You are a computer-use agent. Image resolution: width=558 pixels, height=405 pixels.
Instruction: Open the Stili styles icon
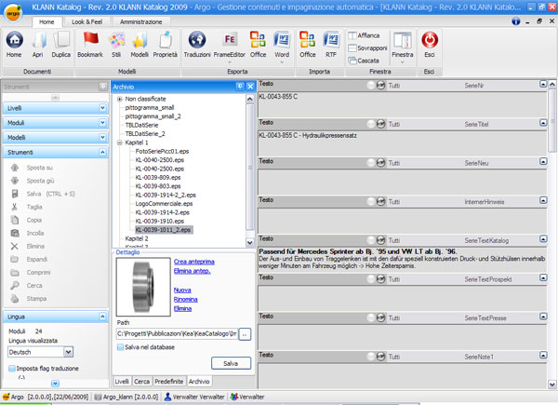[x=117, y=41]
